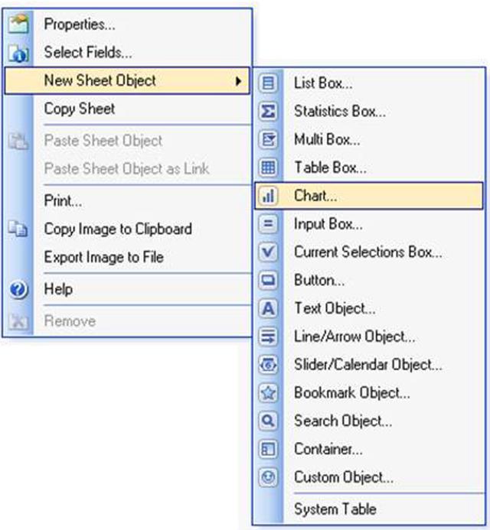Select Print... menu entry
This screenshot has width=490, height=530.
pos(63,201)
